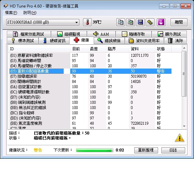Viewport: 194px width, 174px height.
Task: Click the 日誌 log button
Action: click(x=173, y=150)
